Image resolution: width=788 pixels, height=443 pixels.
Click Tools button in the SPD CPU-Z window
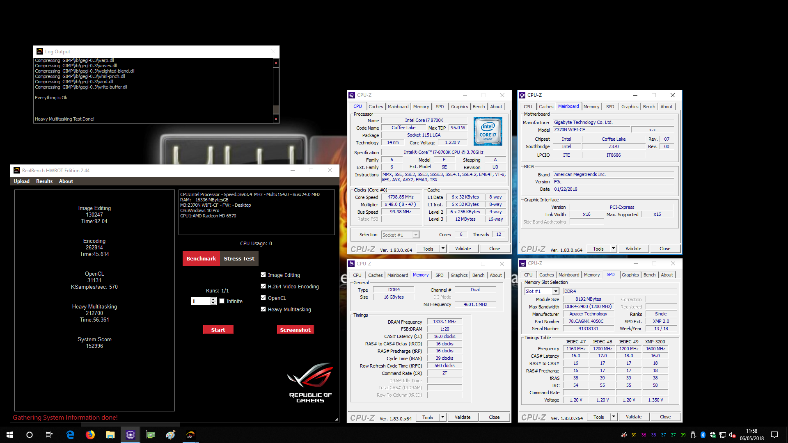[x=599, y=417]
